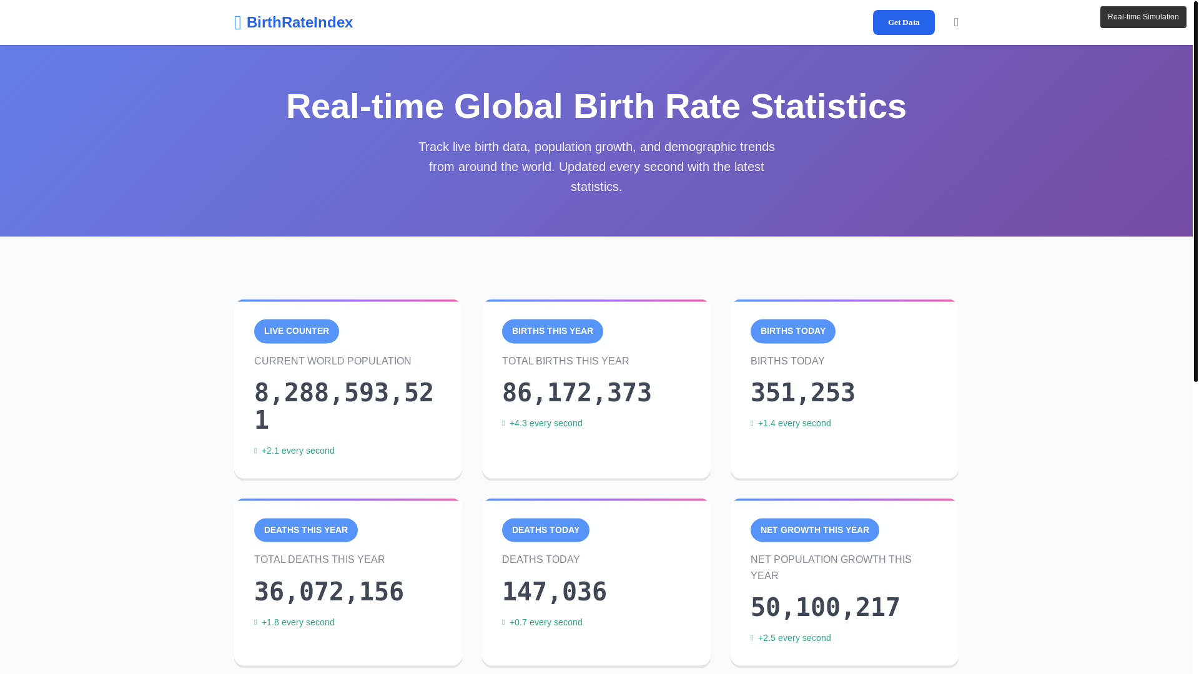1199x674 pixels.
Task: Select the NET GROWTH THIS YEAR badge
Action: 815,530
